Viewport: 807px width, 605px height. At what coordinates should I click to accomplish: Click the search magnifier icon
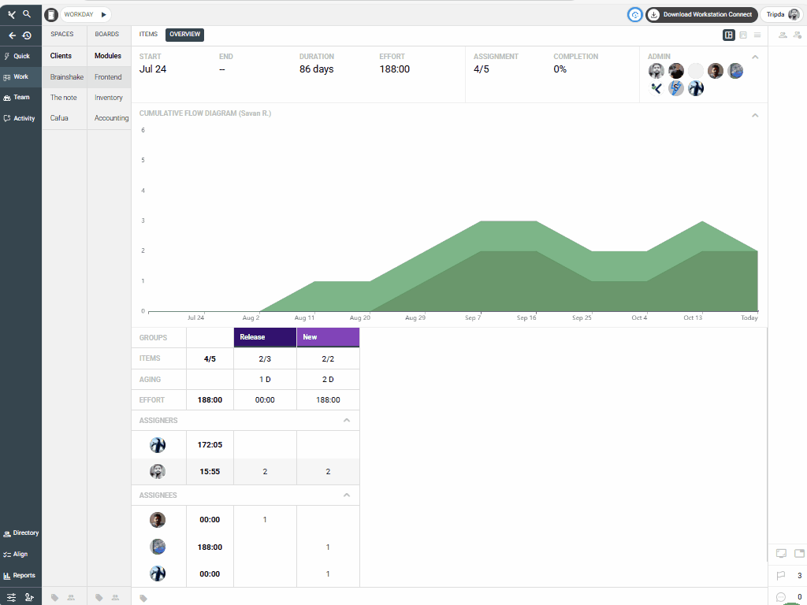[27, 14]
